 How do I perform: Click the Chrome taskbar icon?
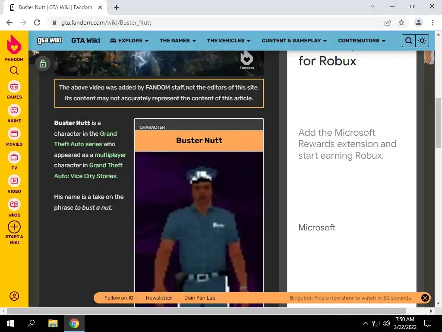[x=74, y=323]
